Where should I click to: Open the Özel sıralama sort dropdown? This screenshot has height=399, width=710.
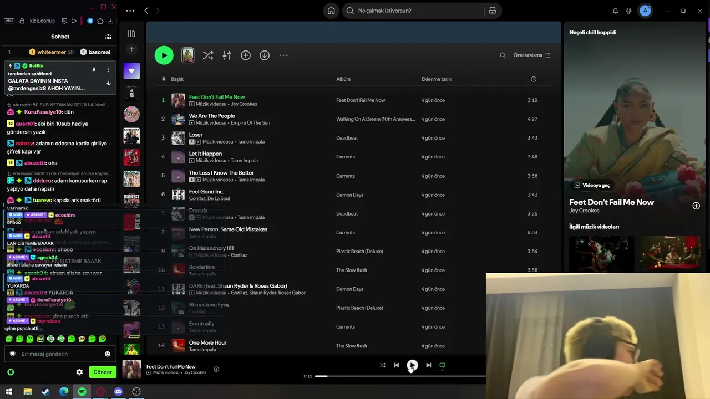(532, 55)
